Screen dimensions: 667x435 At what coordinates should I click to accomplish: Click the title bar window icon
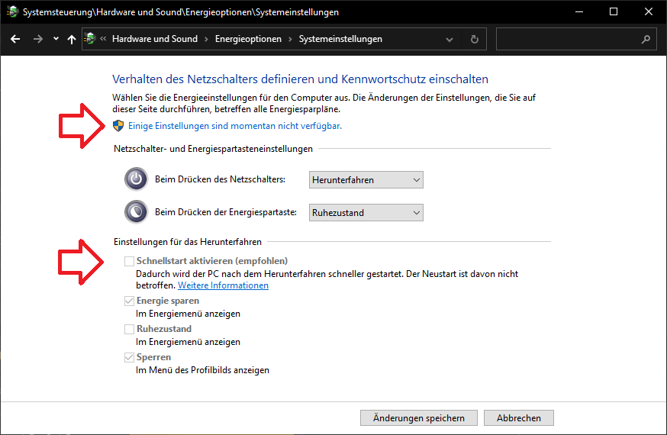click(12, 12)
